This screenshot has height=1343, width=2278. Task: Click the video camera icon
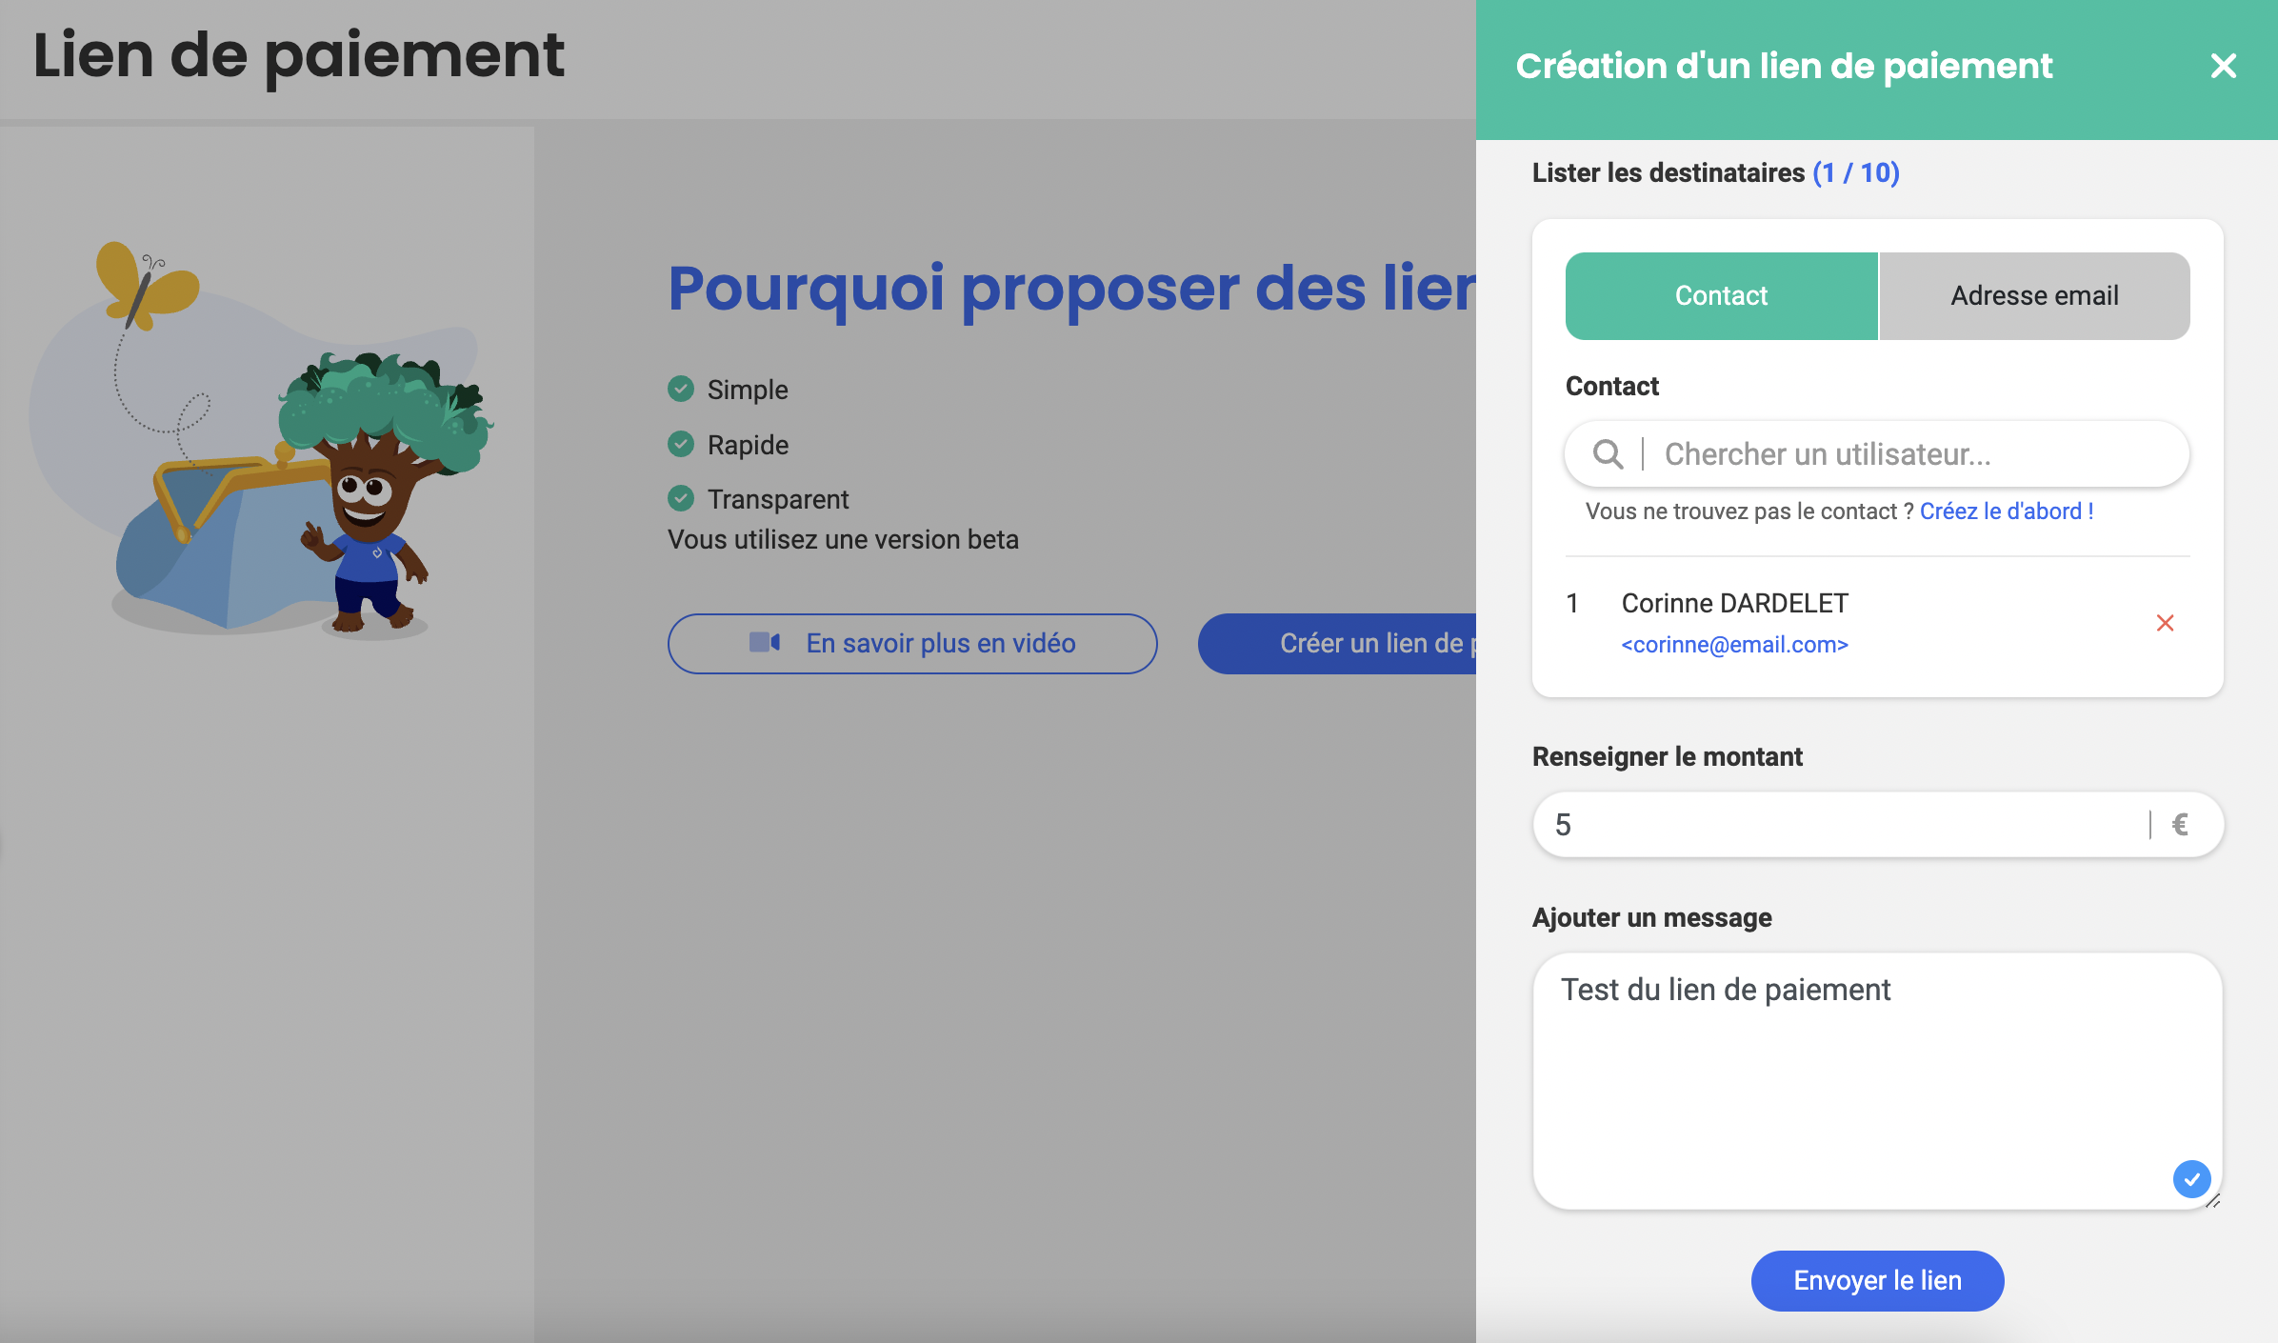click(764, 643)
